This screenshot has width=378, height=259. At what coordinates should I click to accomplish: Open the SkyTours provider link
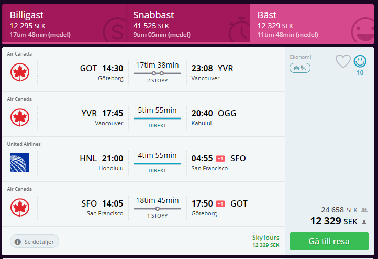(x=265, y=241)
